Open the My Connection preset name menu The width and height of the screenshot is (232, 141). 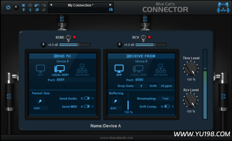[x=81, y=5]
